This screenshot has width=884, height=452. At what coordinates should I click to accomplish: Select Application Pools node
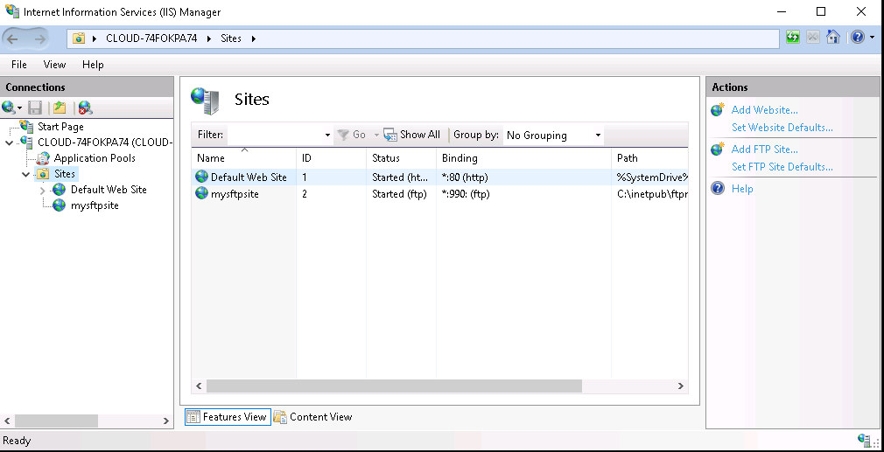click(x=95, y=158)
